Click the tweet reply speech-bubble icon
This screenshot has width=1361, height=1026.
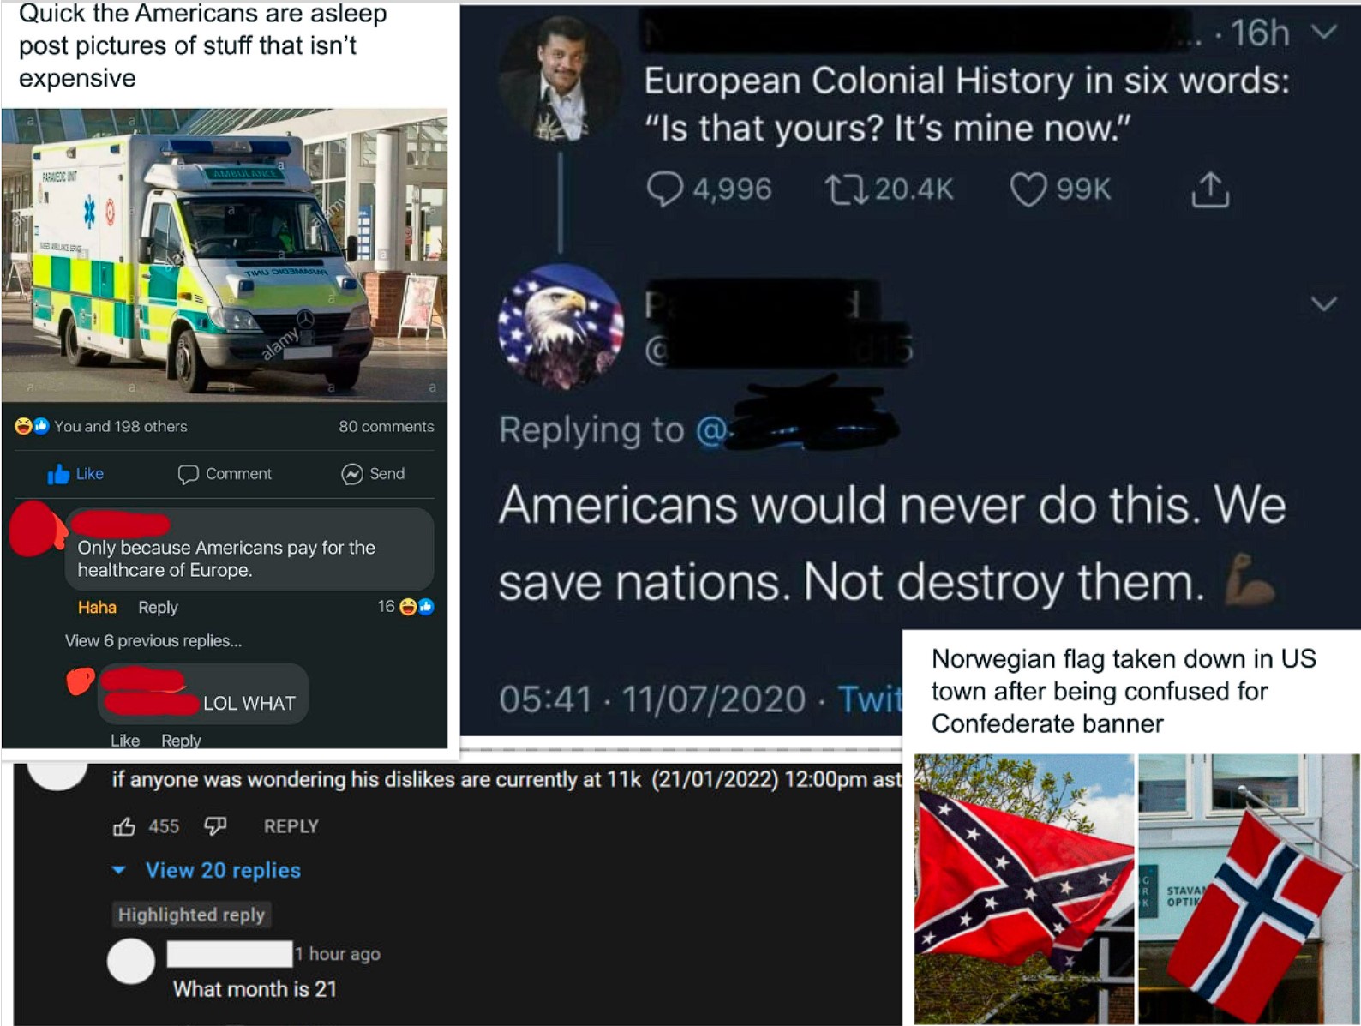click(664, 189)
